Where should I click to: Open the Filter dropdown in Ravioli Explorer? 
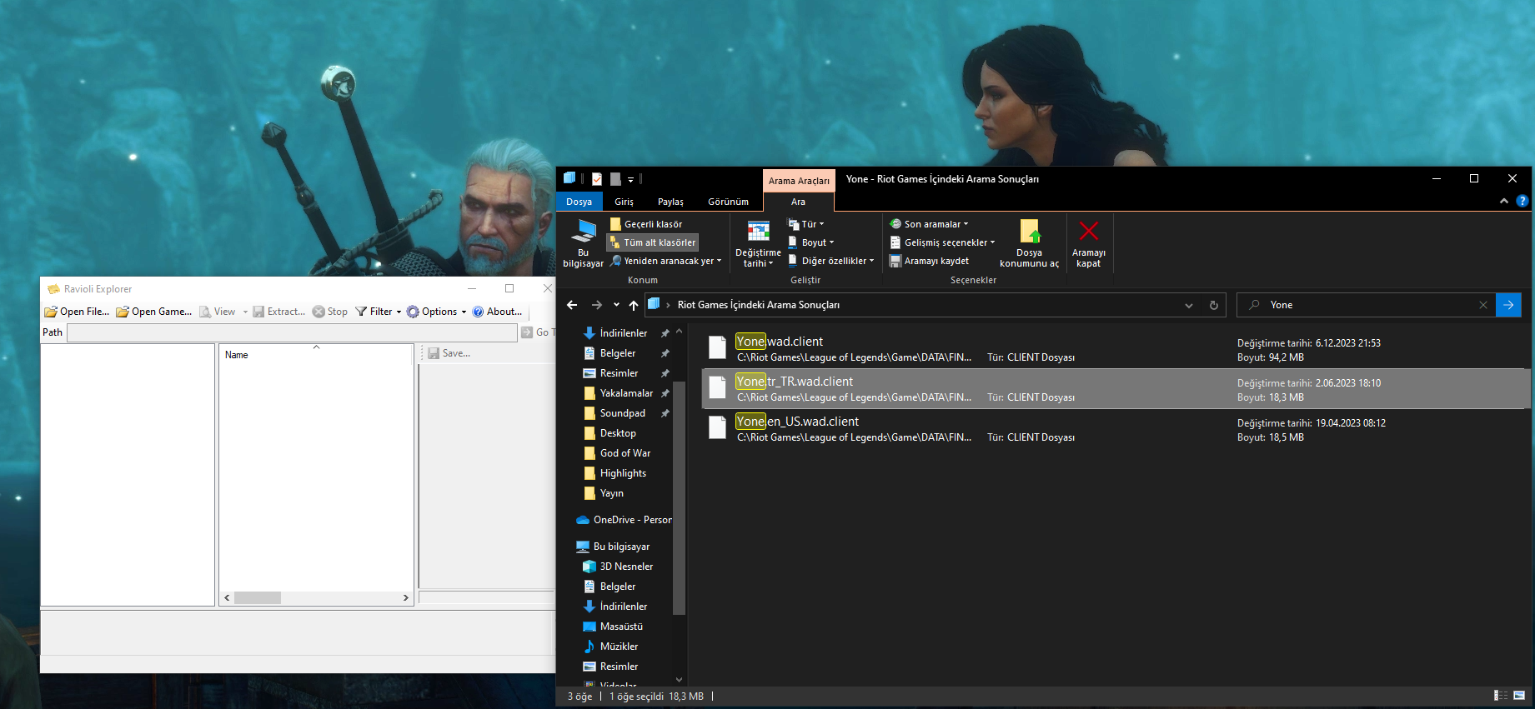(x=378, y=312)
